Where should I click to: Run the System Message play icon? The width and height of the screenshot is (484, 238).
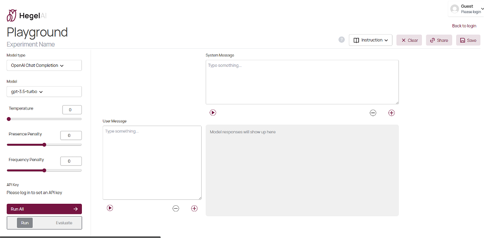pyautogui.click(x=213, y=113)
